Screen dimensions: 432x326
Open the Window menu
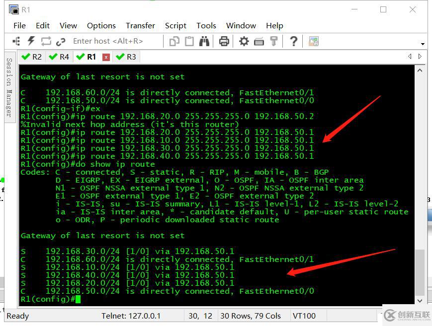coord(241,26)
